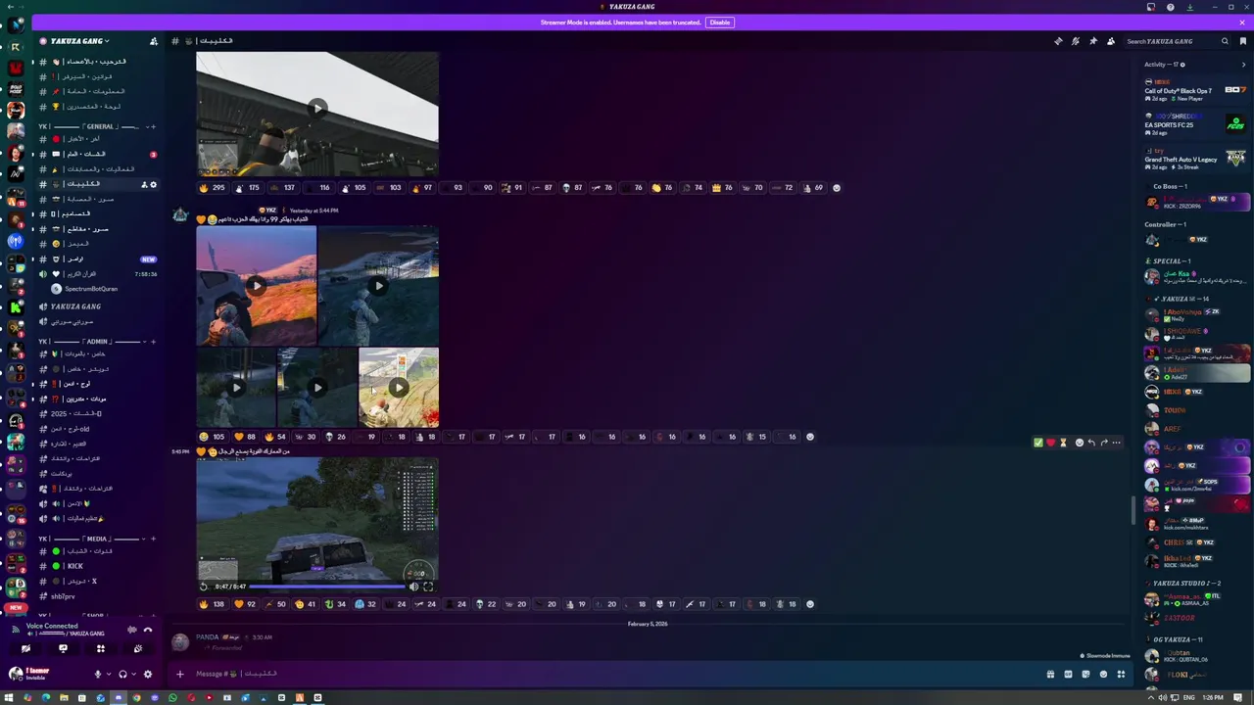The width and height of the screenshot is (1254, 705).
Task: Open EA SPORTS FC 25 activity card
Action: [x=1195, y=122]
